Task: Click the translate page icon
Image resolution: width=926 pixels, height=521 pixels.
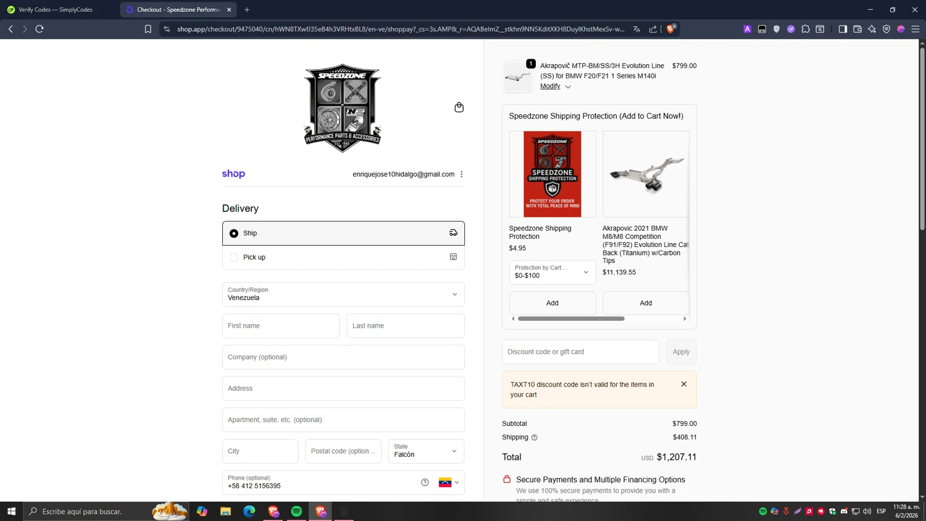Action: [636, 29]
